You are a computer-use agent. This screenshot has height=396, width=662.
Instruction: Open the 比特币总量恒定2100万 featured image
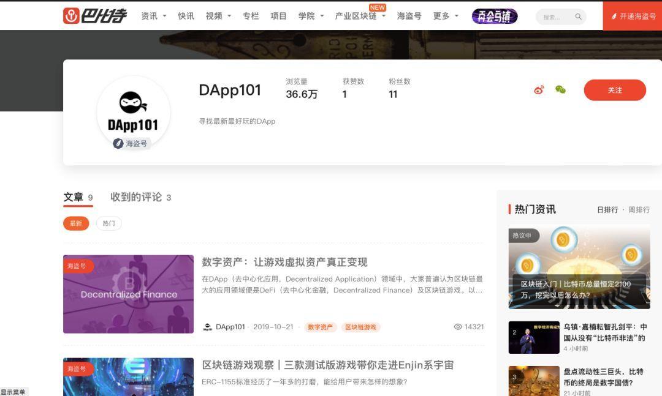click(579, 268)
